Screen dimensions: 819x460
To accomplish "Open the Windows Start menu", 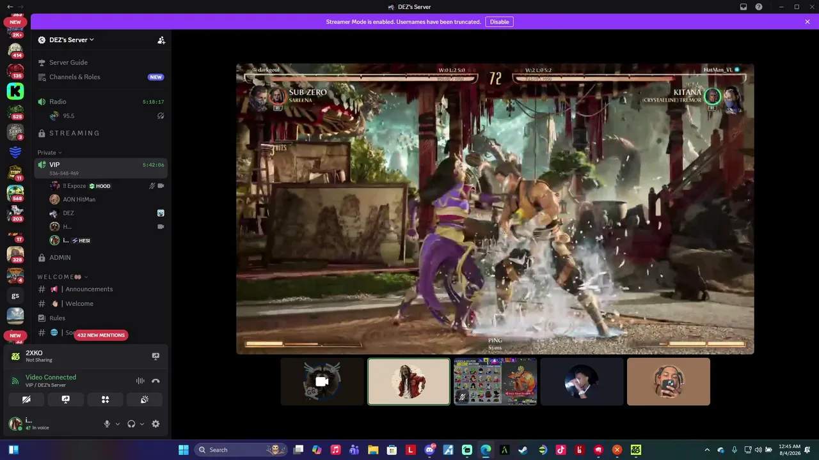I will 184,450.
